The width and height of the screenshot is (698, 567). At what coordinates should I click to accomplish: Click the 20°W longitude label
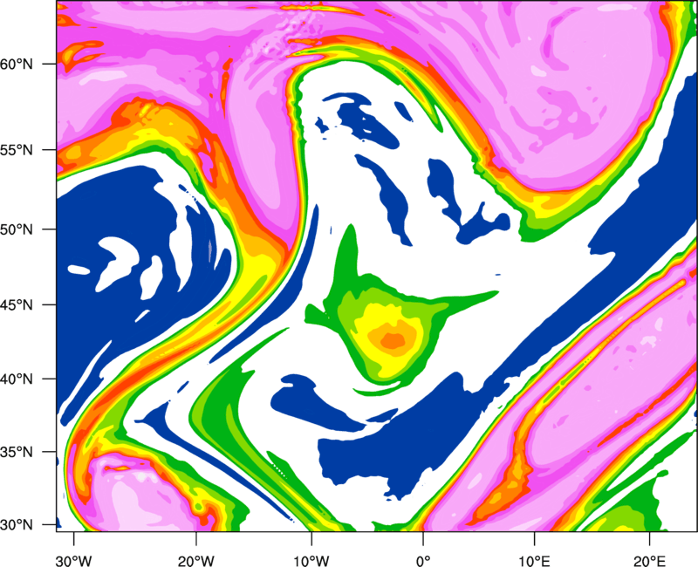tap(195, 561)
